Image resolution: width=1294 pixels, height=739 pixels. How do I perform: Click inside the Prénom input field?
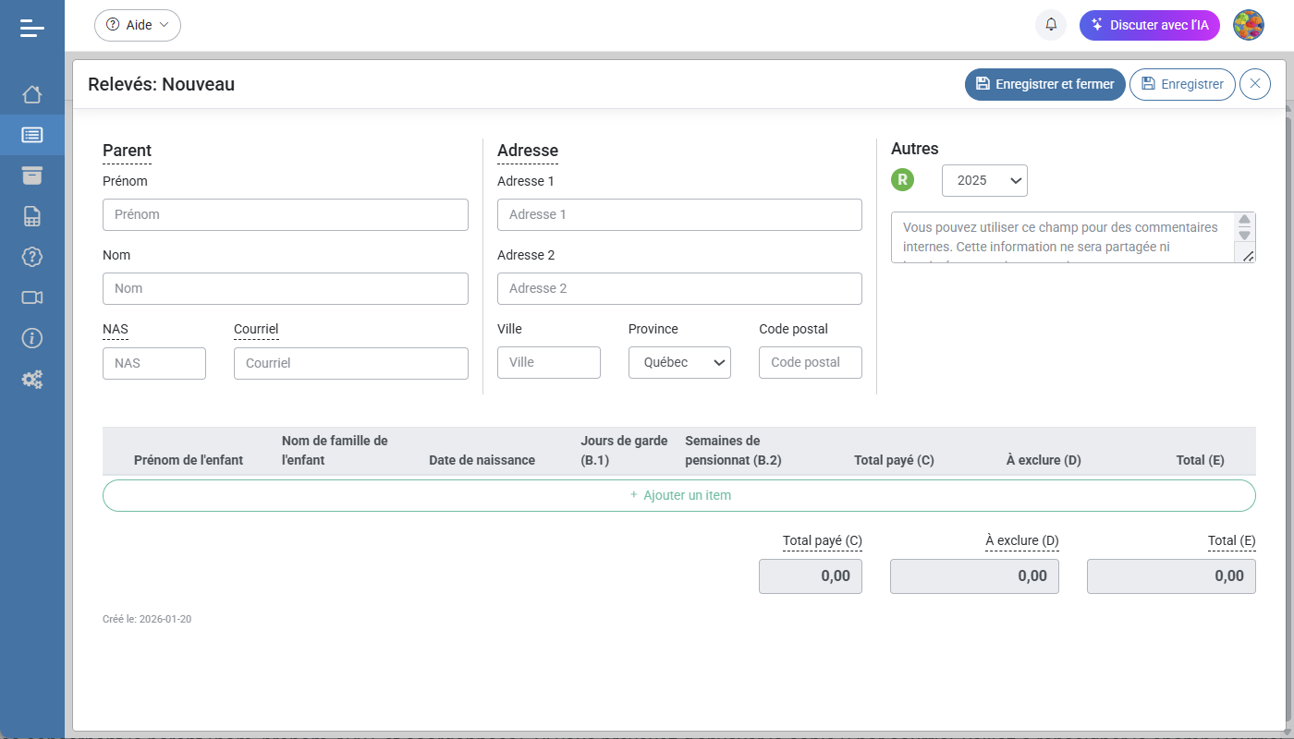(285, 214)
